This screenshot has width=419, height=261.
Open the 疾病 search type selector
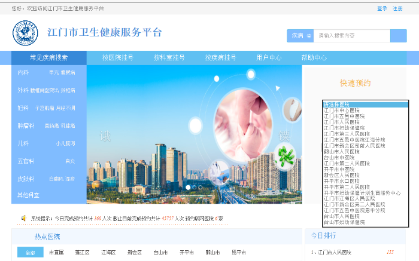pos(300,36)
